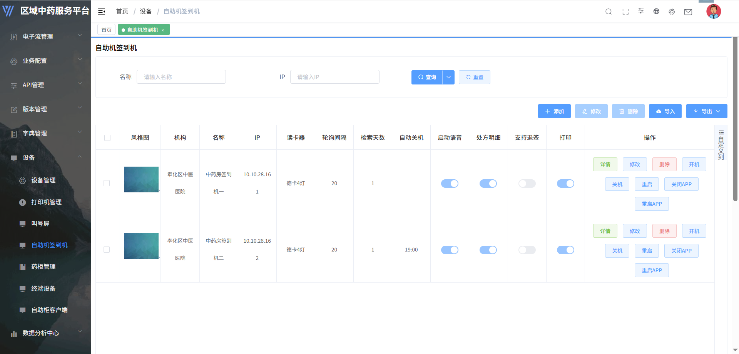Click the IP input field
This screenshot has width=739, height=354.
pyautogui.click(x=335, y=77)
